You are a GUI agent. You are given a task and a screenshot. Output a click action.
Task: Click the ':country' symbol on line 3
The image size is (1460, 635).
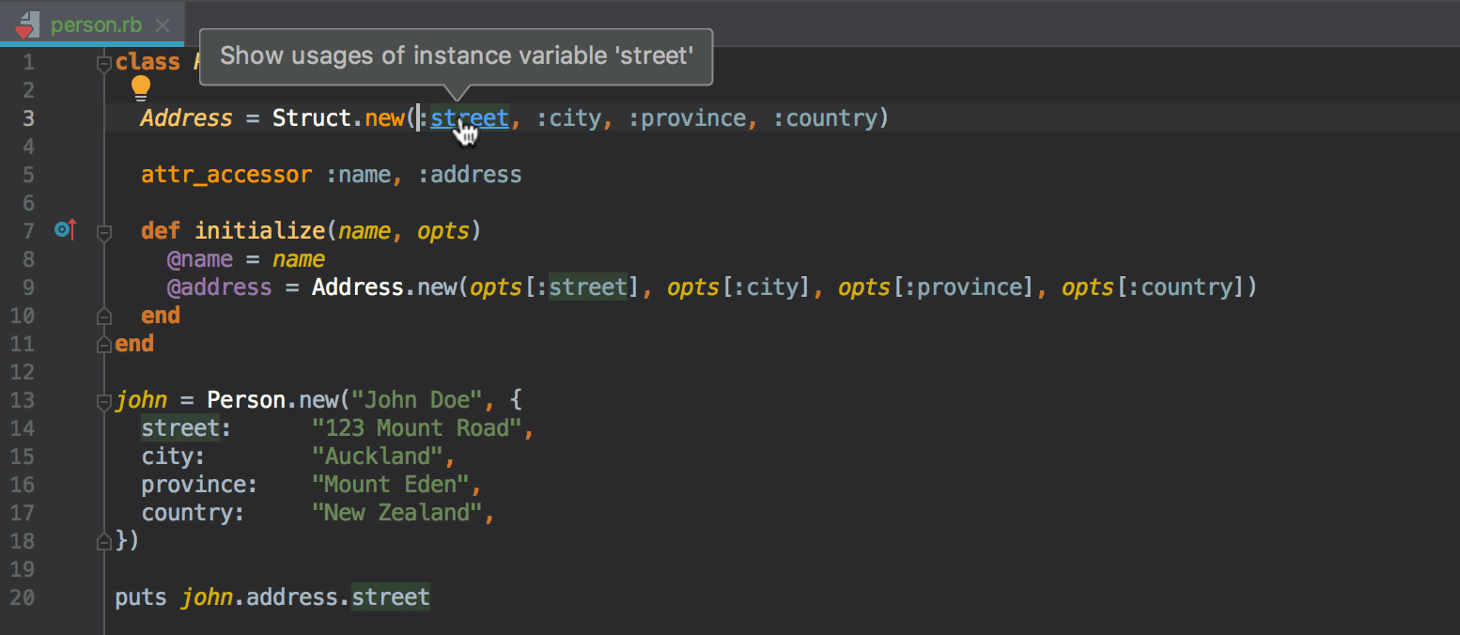tap(825, 118)
